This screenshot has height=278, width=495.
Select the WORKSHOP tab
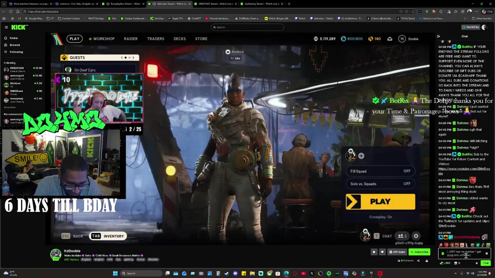[102, 39]
